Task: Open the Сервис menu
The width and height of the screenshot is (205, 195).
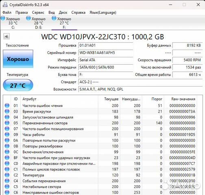Action: (x=38, y=13)
